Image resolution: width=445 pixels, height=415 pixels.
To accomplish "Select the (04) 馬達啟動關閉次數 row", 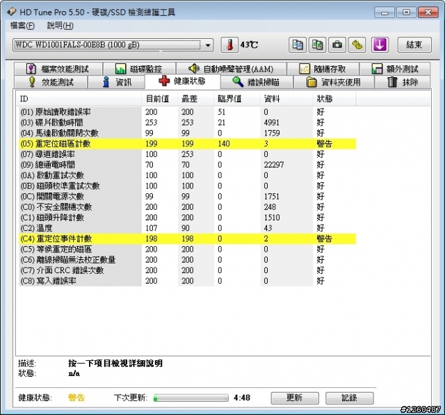I will [187, 133].
